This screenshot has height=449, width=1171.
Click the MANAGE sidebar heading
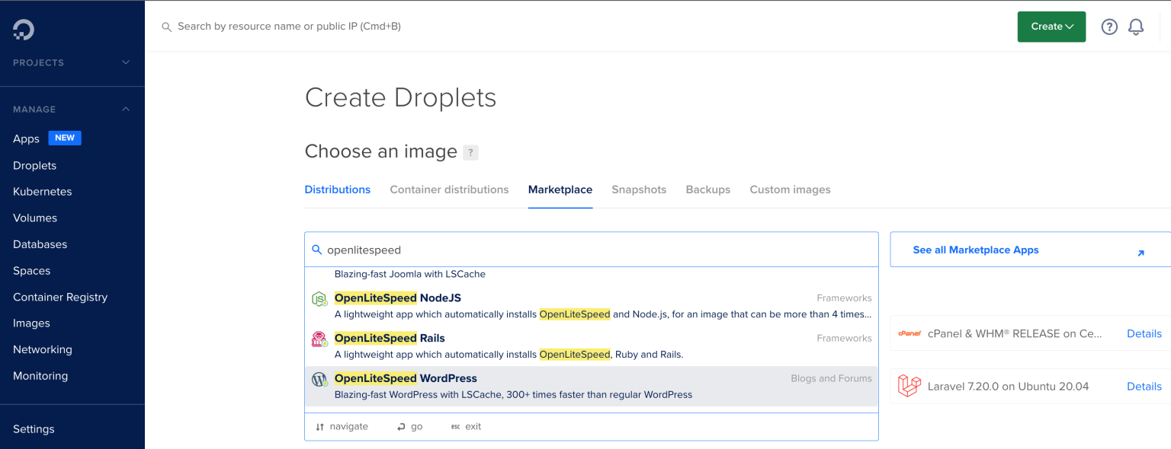coord(34,109)
